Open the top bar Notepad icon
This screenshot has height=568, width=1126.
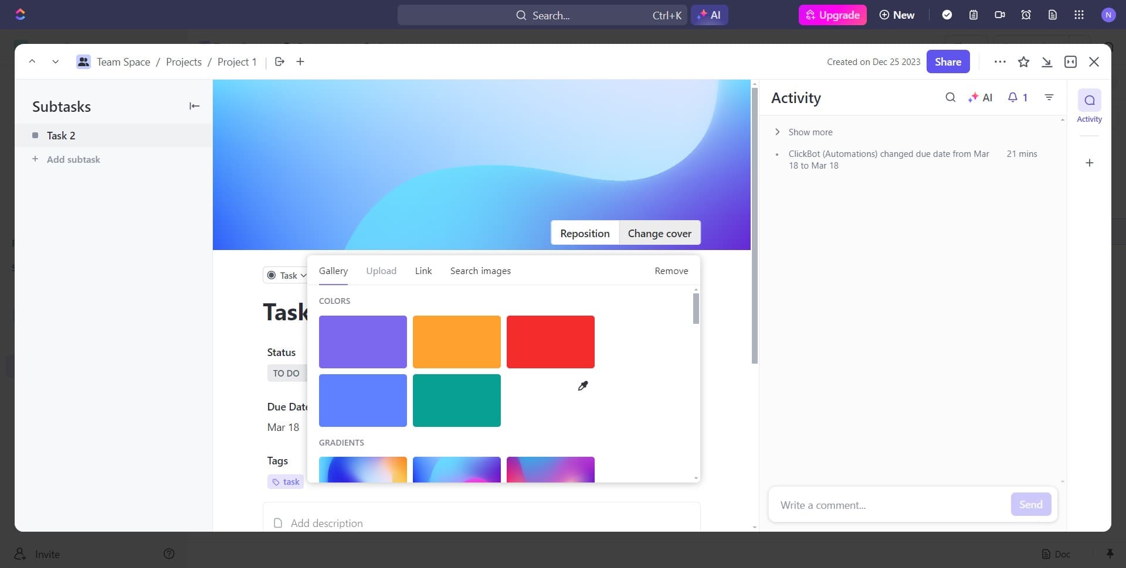click(x=974, y=15)
